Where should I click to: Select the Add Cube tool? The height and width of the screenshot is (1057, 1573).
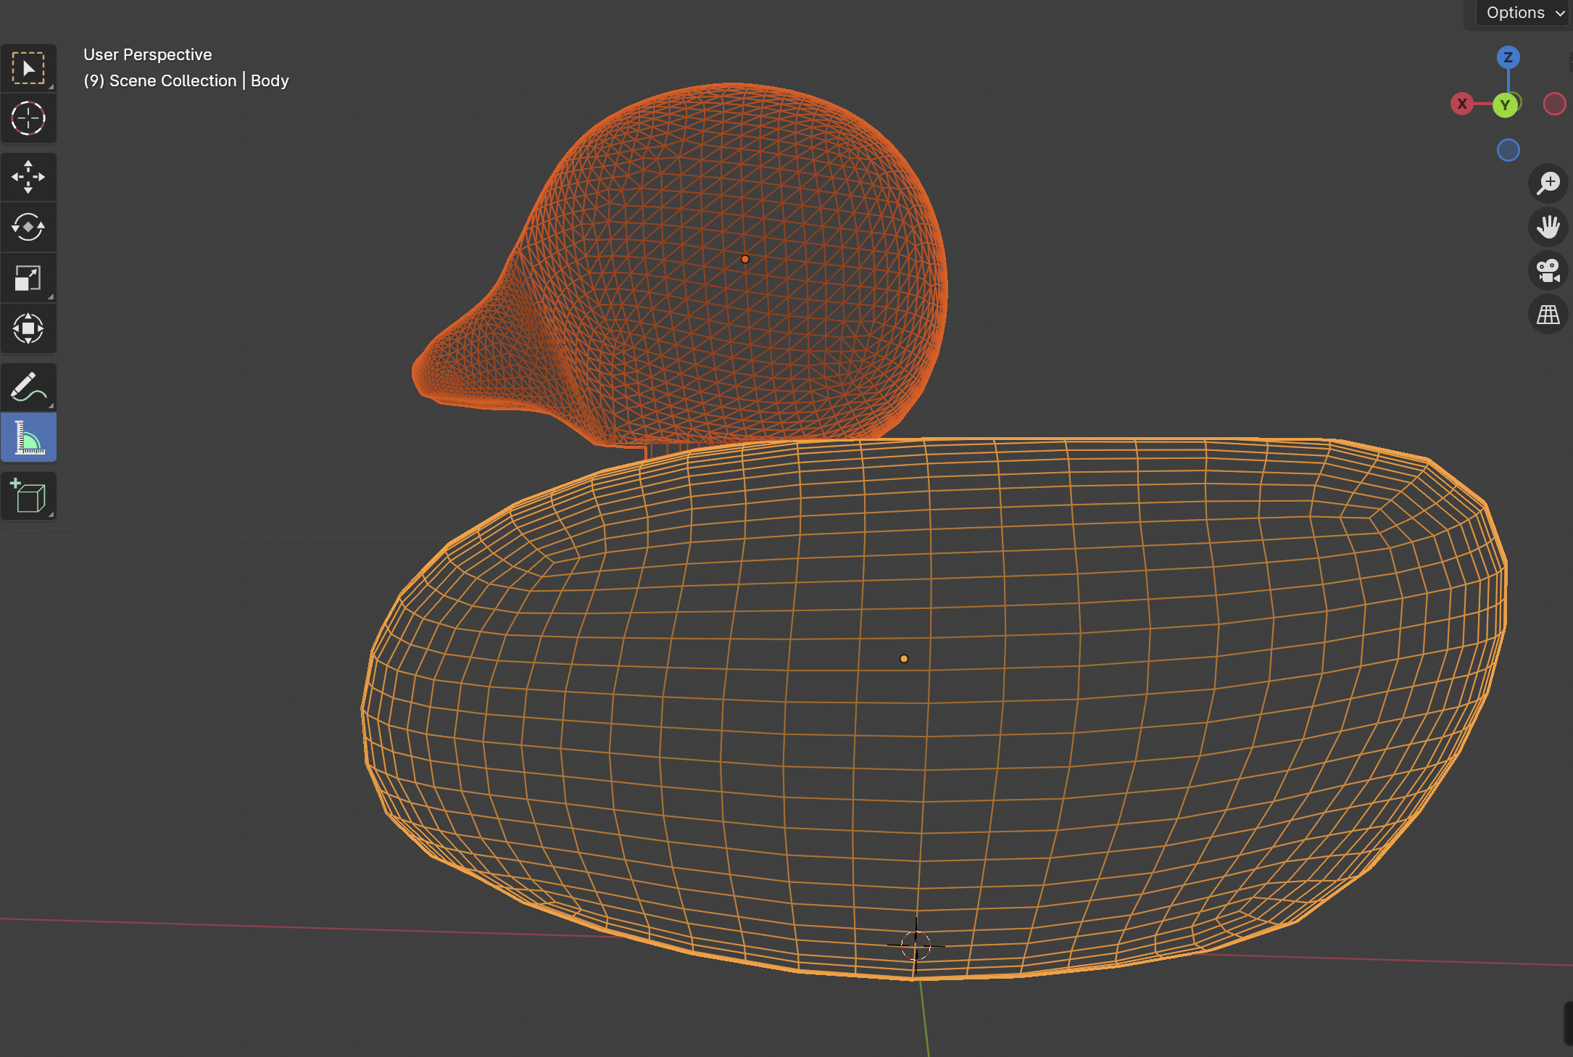click(x=28, y=496)
